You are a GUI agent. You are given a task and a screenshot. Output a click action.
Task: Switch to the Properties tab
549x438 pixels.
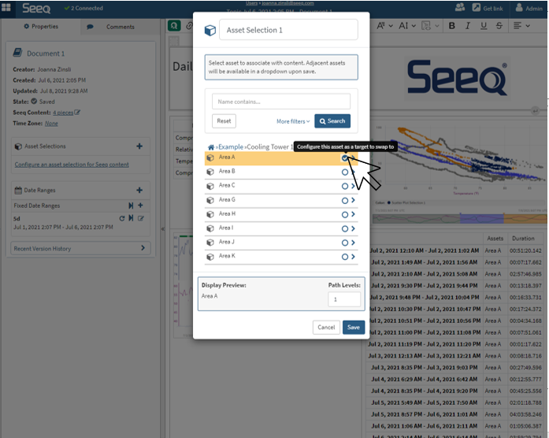tap(40, 27)
